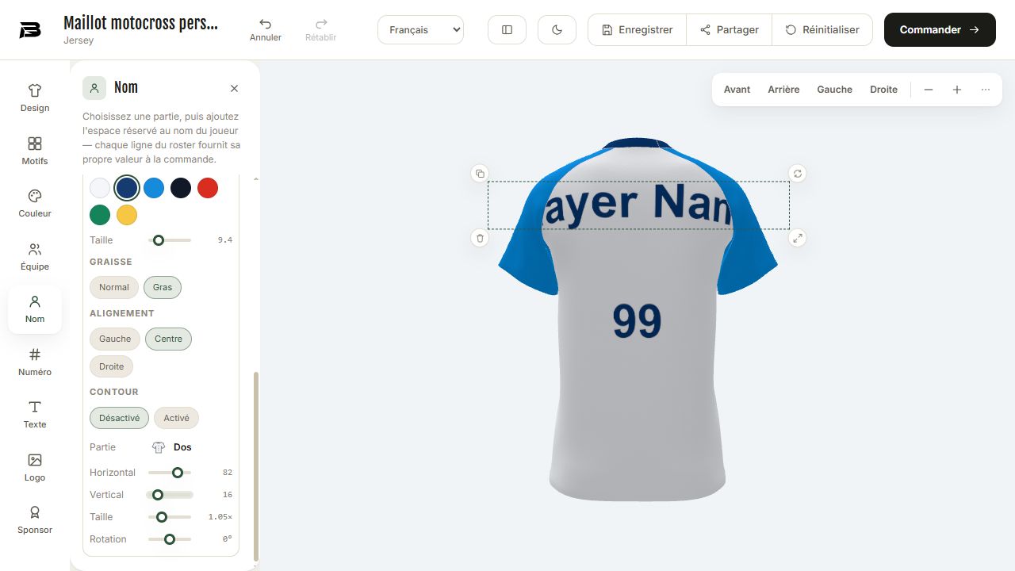
Task: Click the brand logo in header
Action: tap(30, 30)
